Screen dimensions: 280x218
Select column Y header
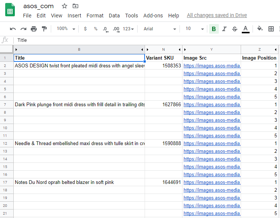[x=211, y=50]
